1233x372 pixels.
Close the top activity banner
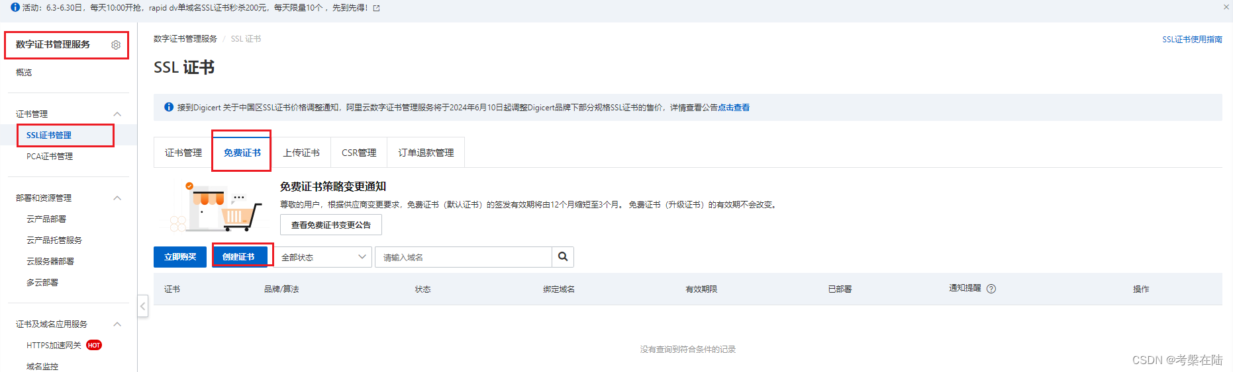click(x=1226, y=7)
